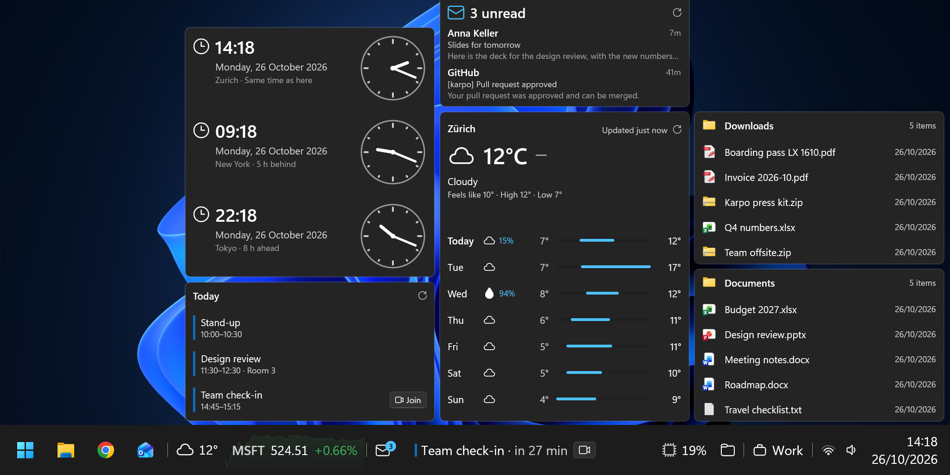The height and width of the screenshot is (475, 950).
Task: Click the 09:18 New York time entry
Action: [310, 152]
